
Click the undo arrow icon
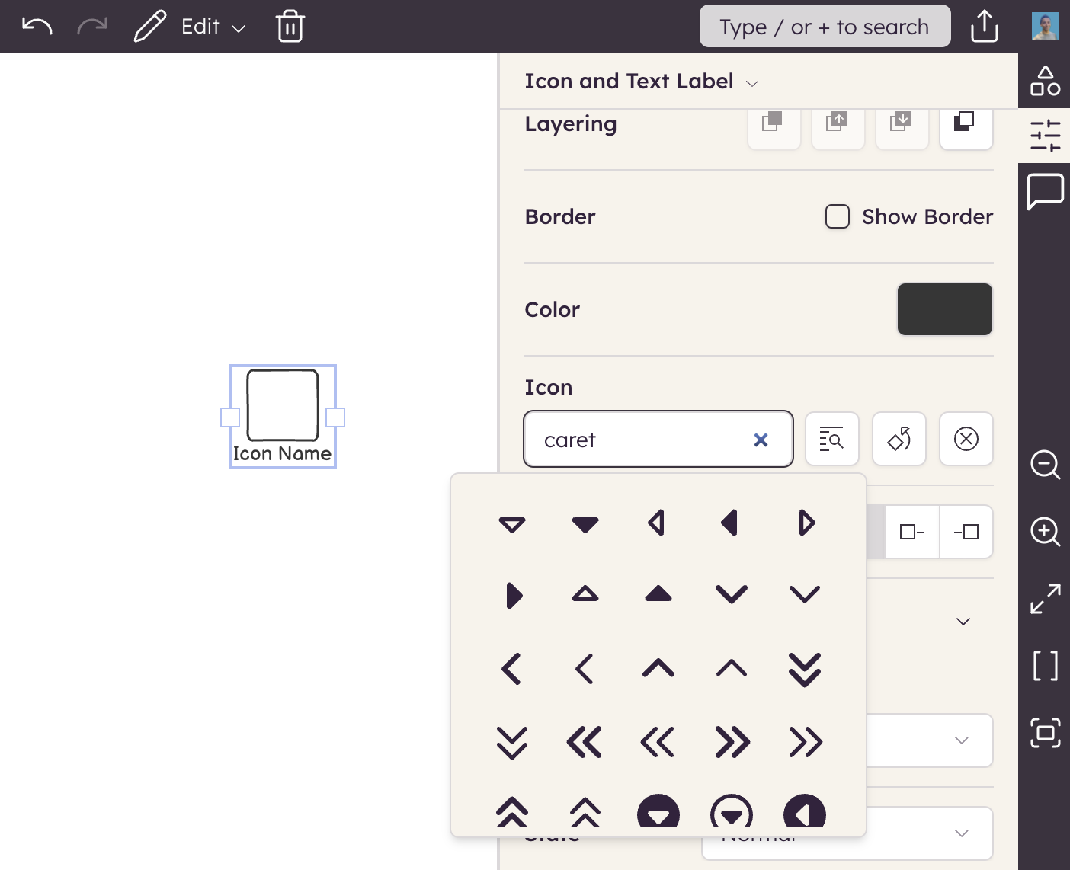[37, 27]
